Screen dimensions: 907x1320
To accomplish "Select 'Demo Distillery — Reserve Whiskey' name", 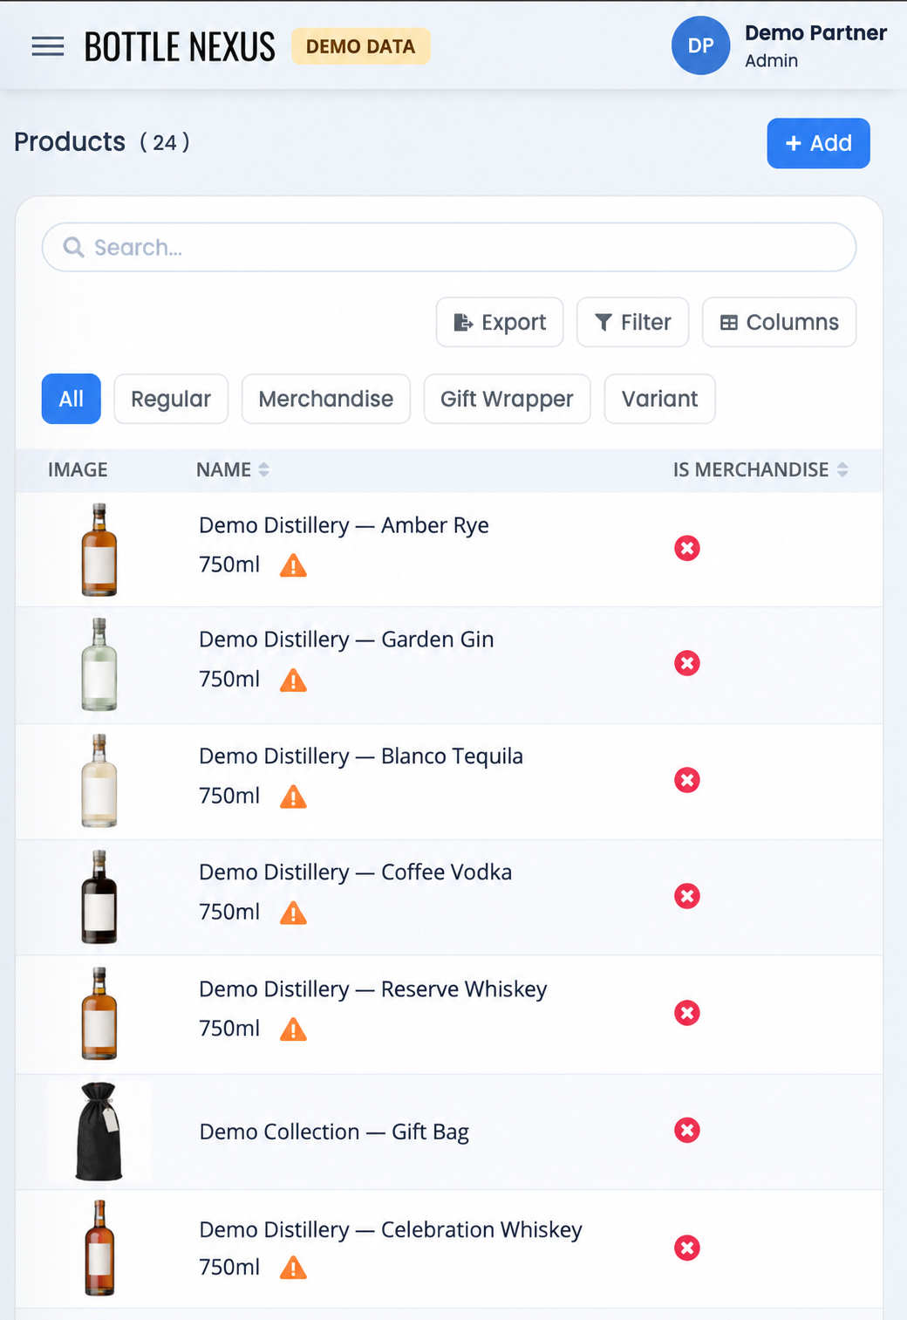I will click(373, 989).
